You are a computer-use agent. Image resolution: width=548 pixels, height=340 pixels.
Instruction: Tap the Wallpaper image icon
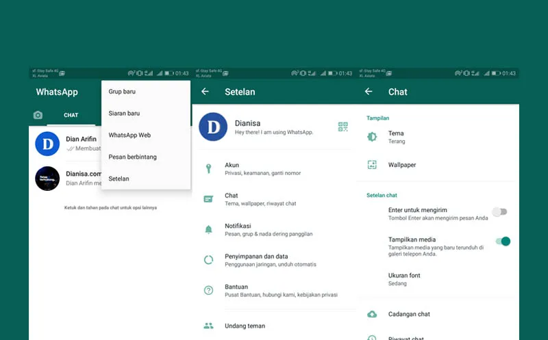(372, 165)
